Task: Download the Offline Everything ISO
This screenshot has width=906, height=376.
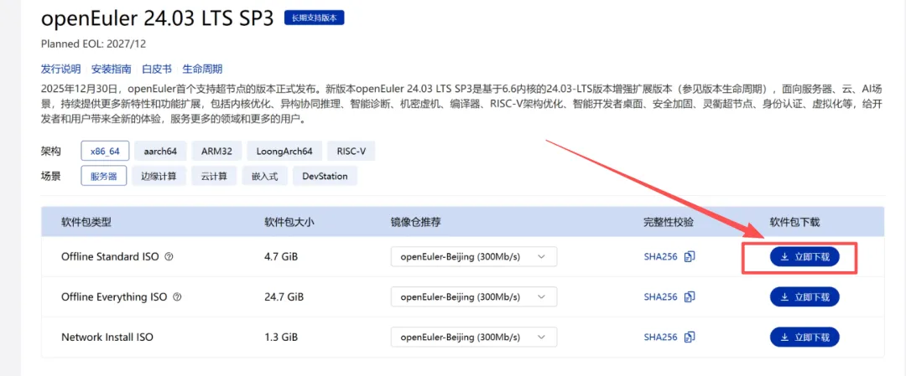Action: pos(804,297)
